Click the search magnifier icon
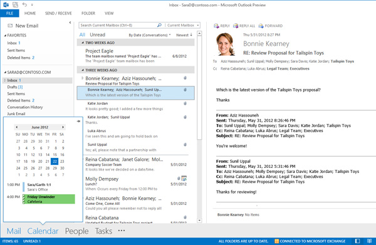Viewport: 376px width, 245px height. tap(159, 25)
